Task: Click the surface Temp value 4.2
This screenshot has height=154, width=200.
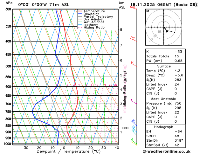Action: click(177, 71)
